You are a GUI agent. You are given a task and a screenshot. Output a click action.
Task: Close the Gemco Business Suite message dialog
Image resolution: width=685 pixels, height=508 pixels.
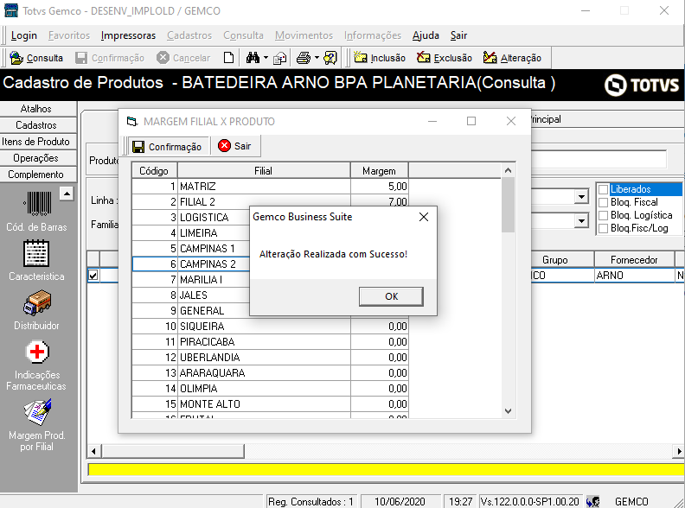423,217
